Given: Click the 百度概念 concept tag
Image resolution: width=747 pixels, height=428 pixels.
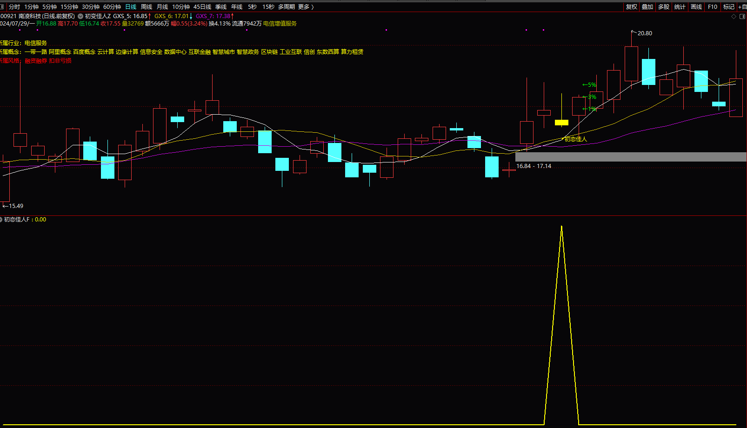Looking at the screenshot, I should [84, 52].
